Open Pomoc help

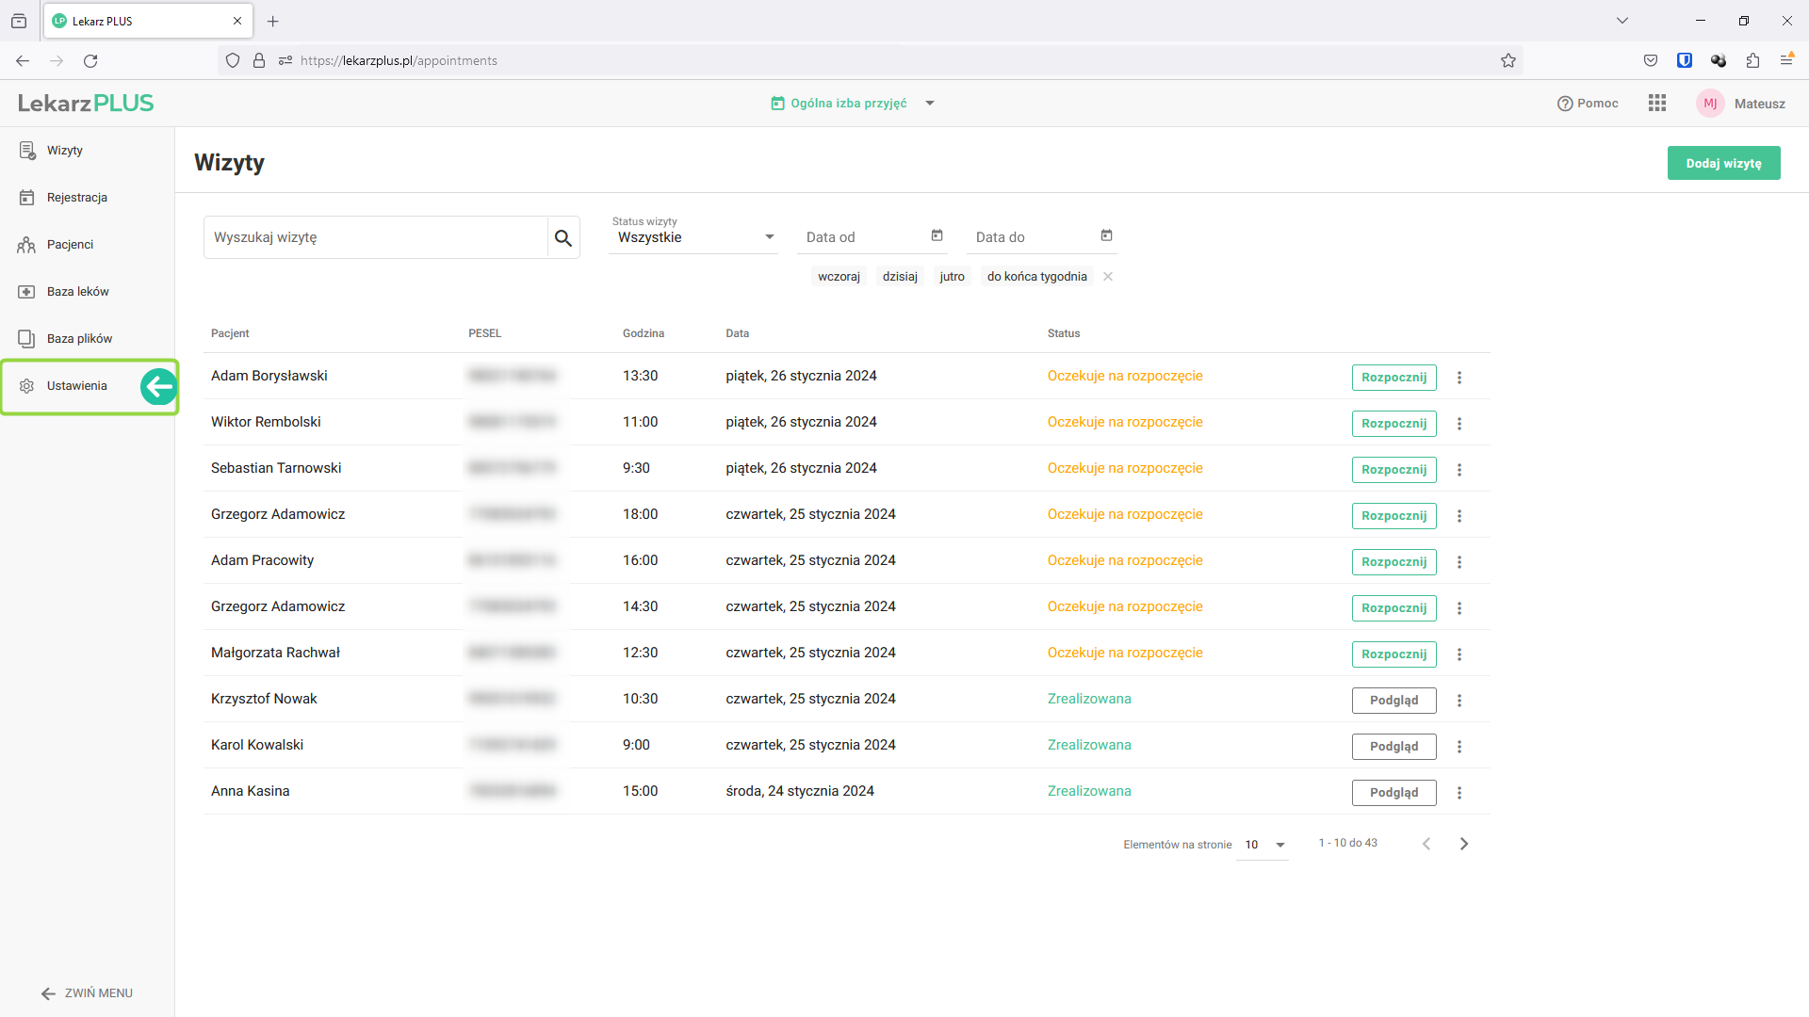(x=1588, y=104)
